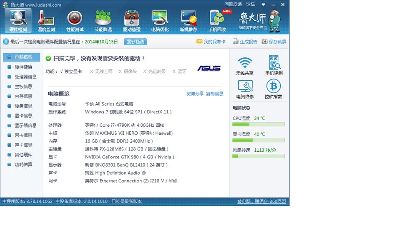Open the 电脑优化 PC optimization tool
Viewport: 417px width, 234px height.
(160, 21)
